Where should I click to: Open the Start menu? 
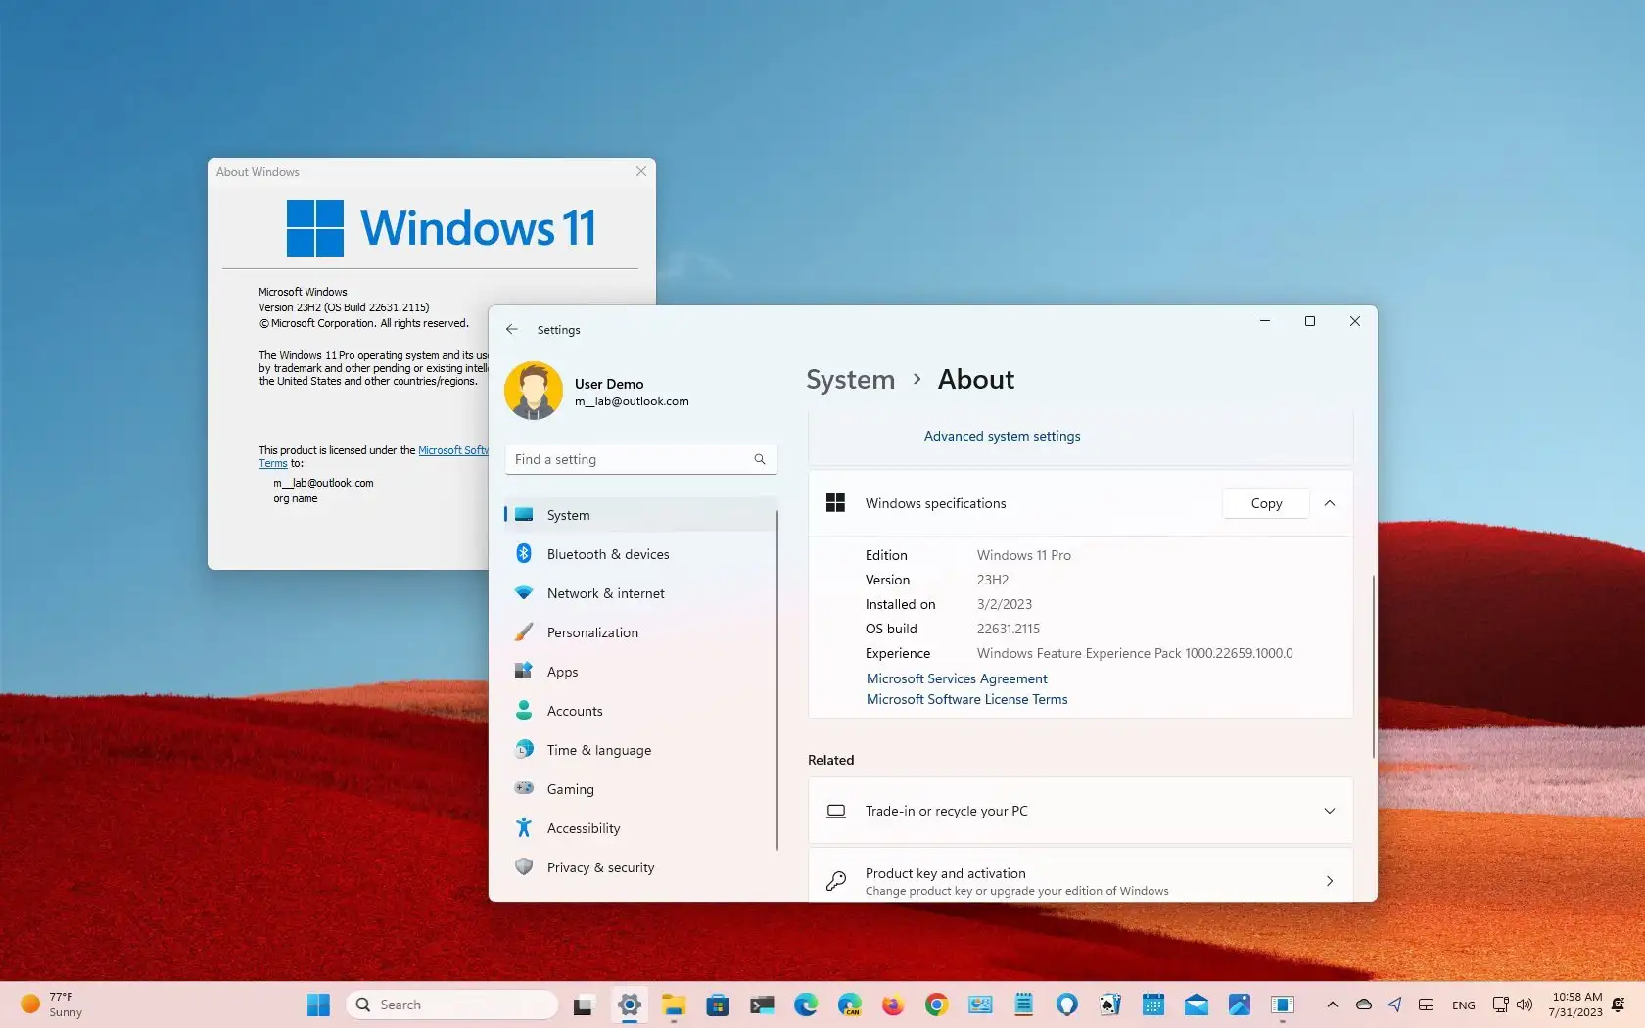(x=318, y=1005)
